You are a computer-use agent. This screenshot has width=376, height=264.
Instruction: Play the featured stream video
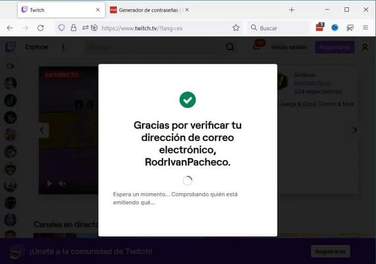coord(50,183)
